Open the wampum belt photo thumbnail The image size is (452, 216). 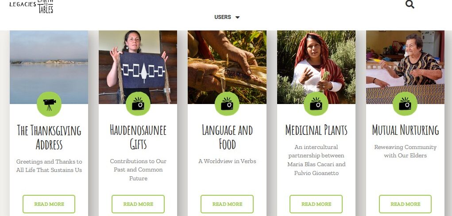click(138, 67)
